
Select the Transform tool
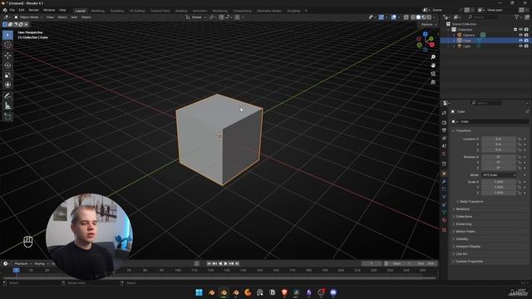[7, 85]
